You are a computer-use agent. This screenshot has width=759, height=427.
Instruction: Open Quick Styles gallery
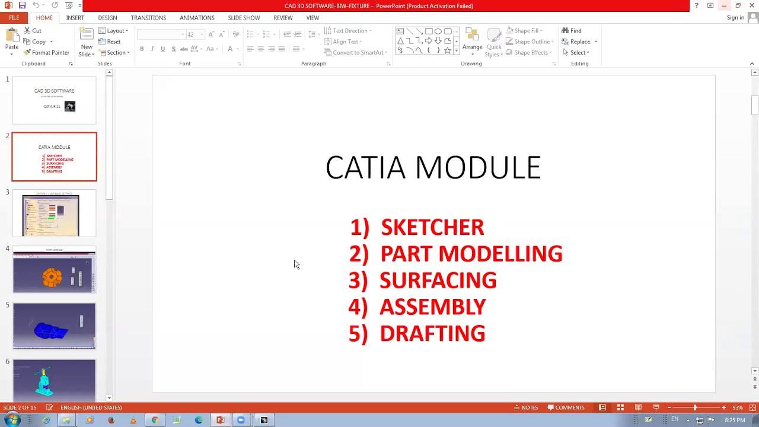pos(494,42)
